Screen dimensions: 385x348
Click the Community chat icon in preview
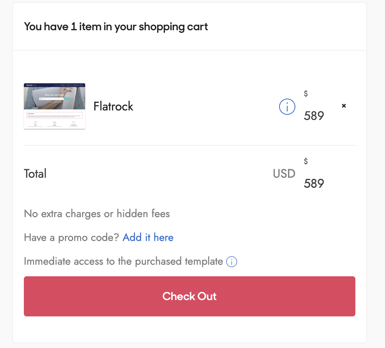coord(74,122)
